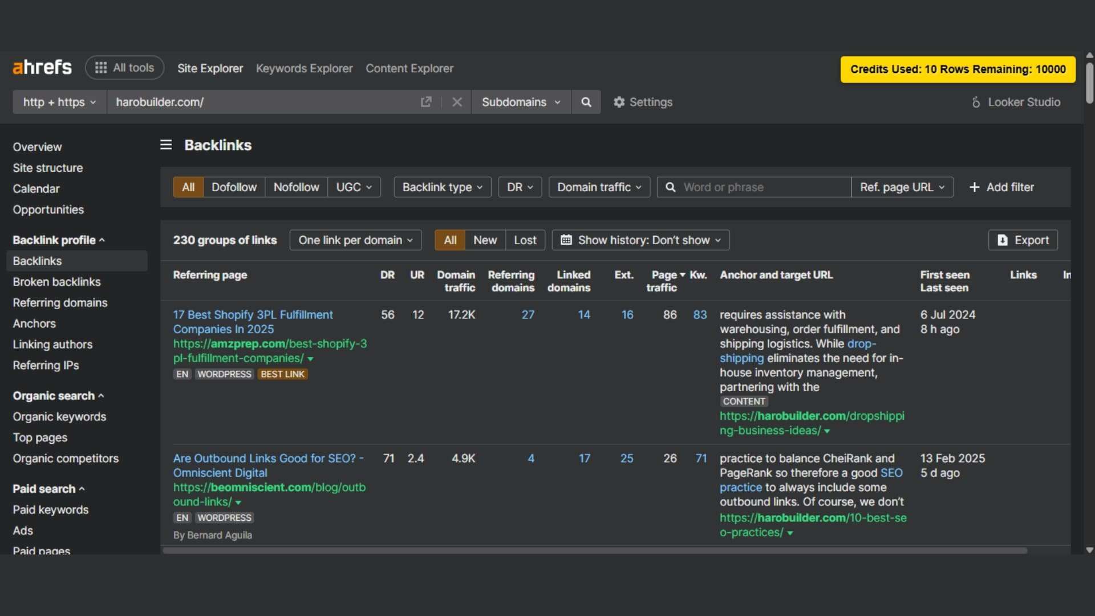This screenshot has height=616, width=1095.
Task: Open Backlink type filter dropdown
Action: (443, 187)
